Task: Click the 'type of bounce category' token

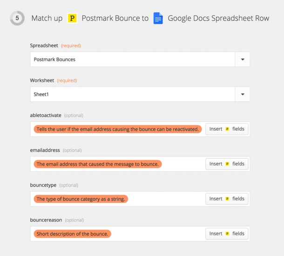Action: click(x=81, y=199)
